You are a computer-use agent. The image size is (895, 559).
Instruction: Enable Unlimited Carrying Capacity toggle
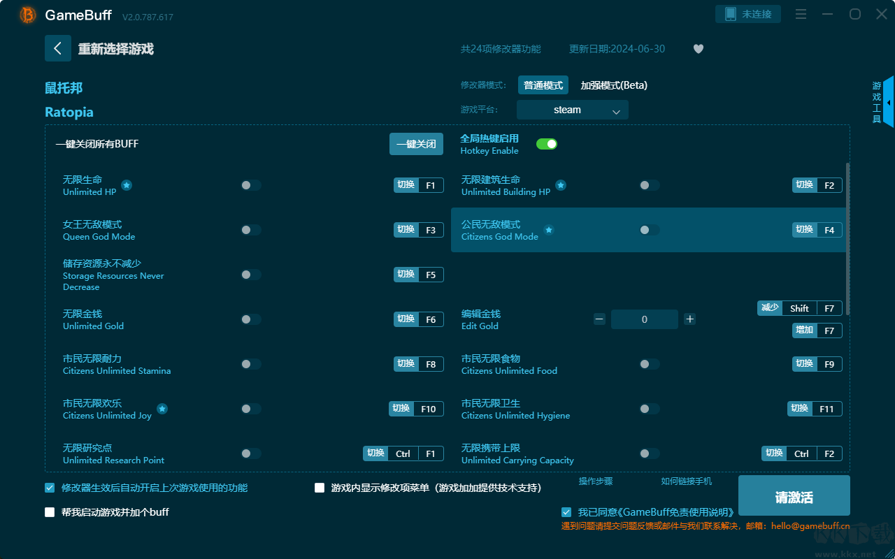[650, 453]
